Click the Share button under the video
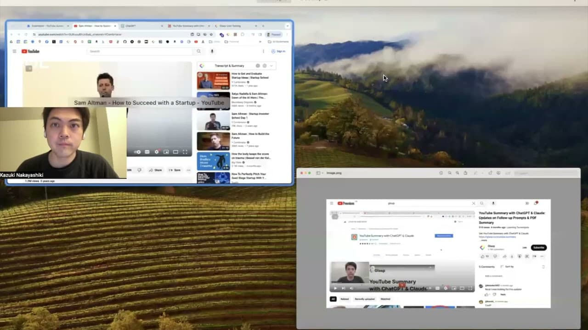 tap(156, 170)
